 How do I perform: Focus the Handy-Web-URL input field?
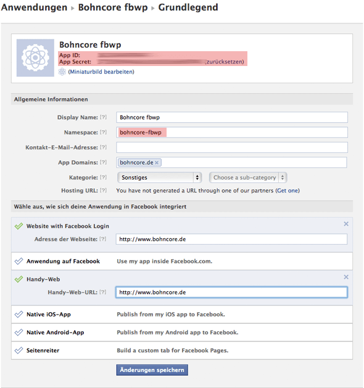point(231,292)
